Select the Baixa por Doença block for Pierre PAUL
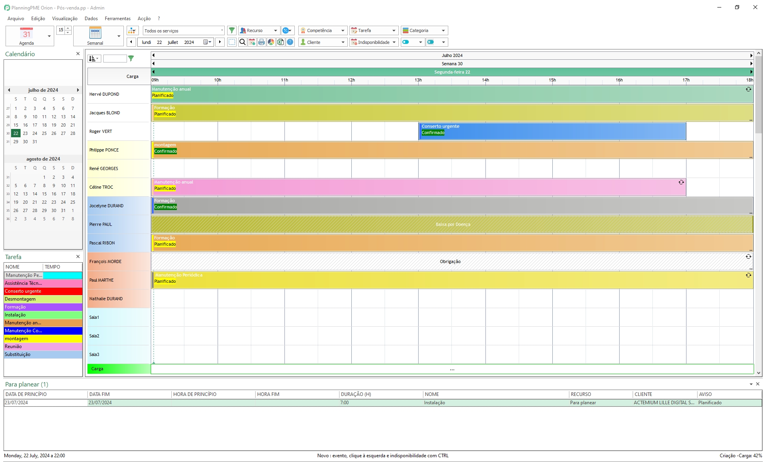This screenshot has height=462, width=766. pos(452,224)
